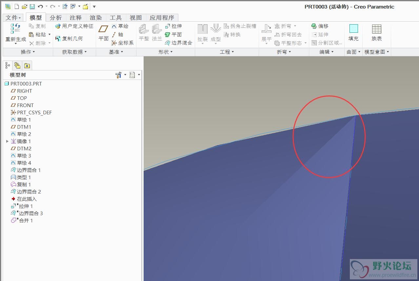Open the 操作 group dropdown

click(28, 52)
